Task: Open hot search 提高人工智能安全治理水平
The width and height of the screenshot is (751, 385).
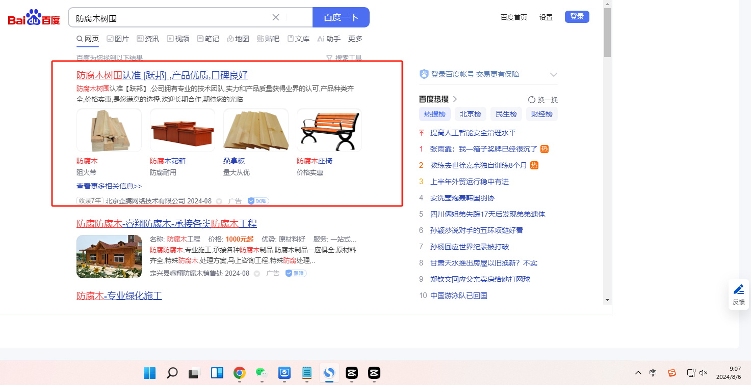Action: pos(473,133)
